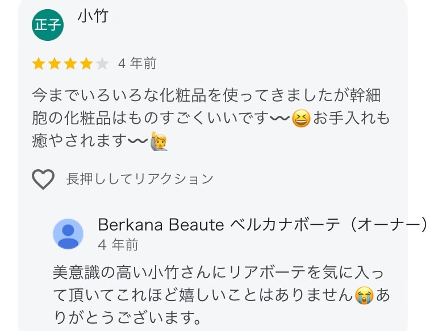
Task: Tap the blue owner profile avatar
Action: point(68,234)
